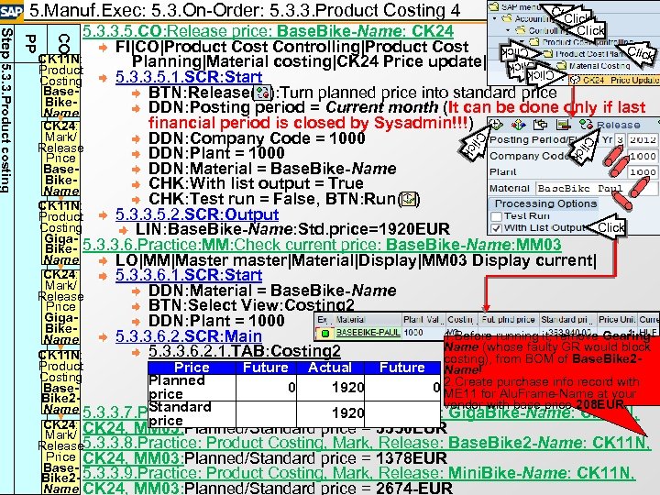
Task: Click the Standard price actual value 1920
Action: point(347,413)
